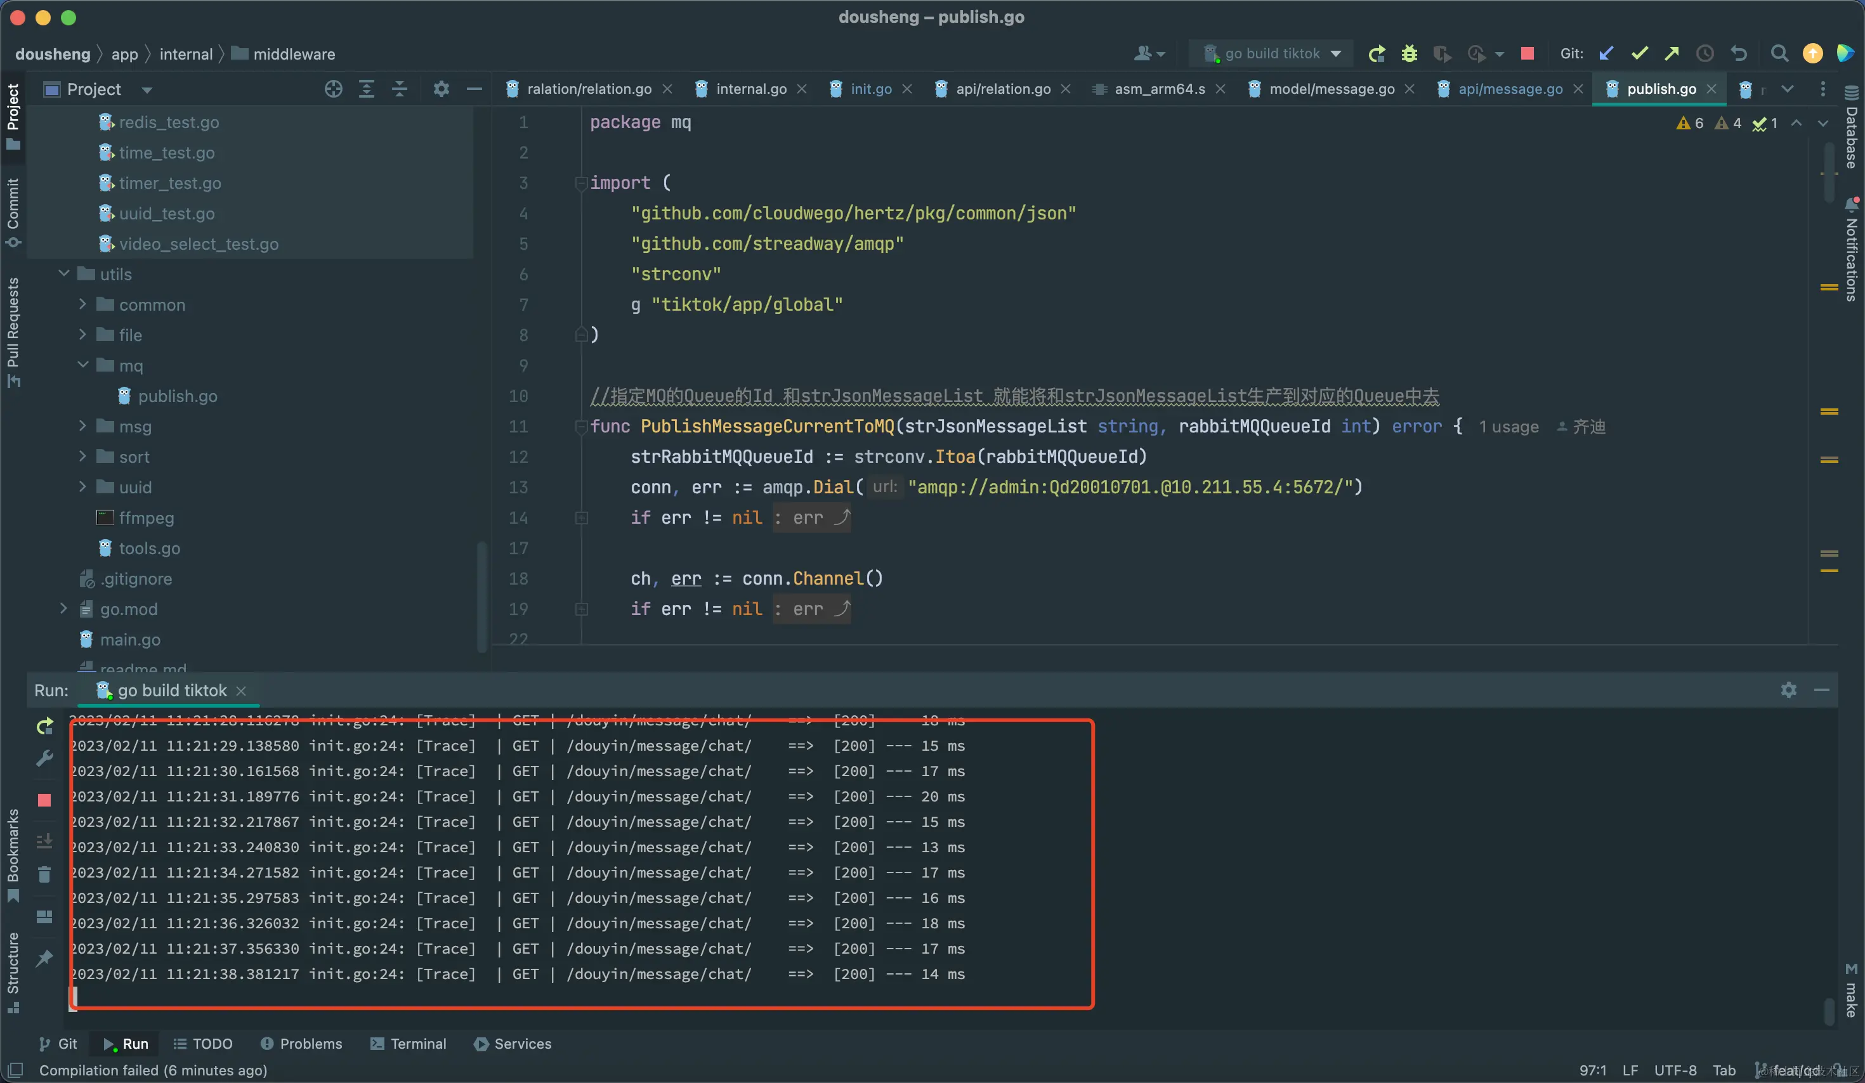Click Git update project arrow icon
The width and height of the screenshot is (1865, 1083).
1606,53
